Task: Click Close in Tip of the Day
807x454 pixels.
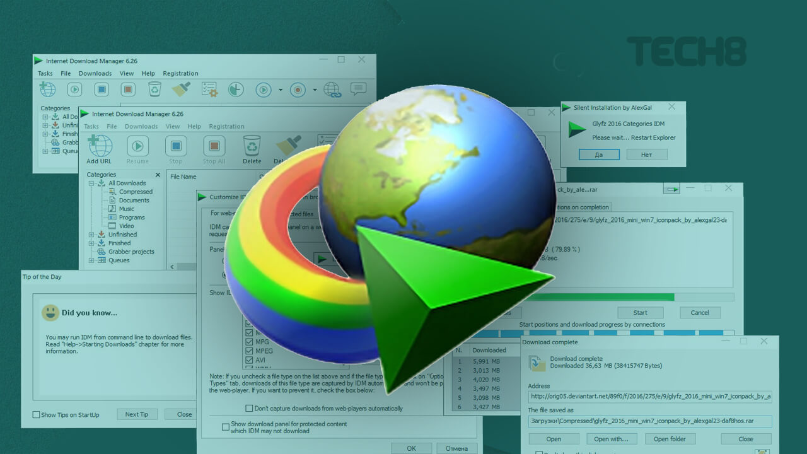Action: [182, 414]
